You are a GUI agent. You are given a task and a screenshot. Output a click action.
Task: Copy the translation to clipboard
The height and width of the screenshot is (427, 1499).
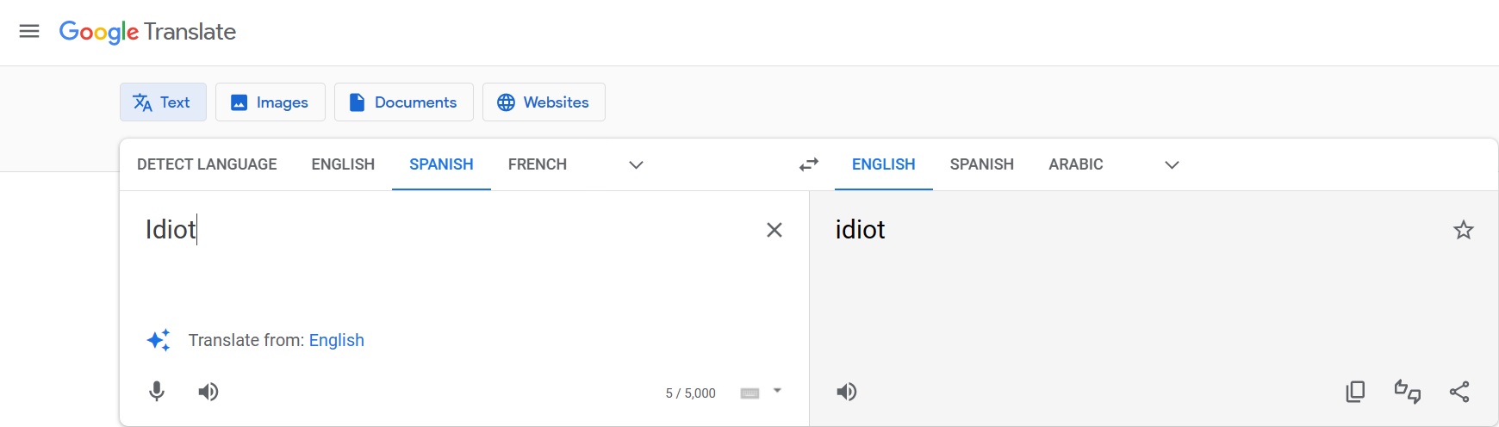1355,392
